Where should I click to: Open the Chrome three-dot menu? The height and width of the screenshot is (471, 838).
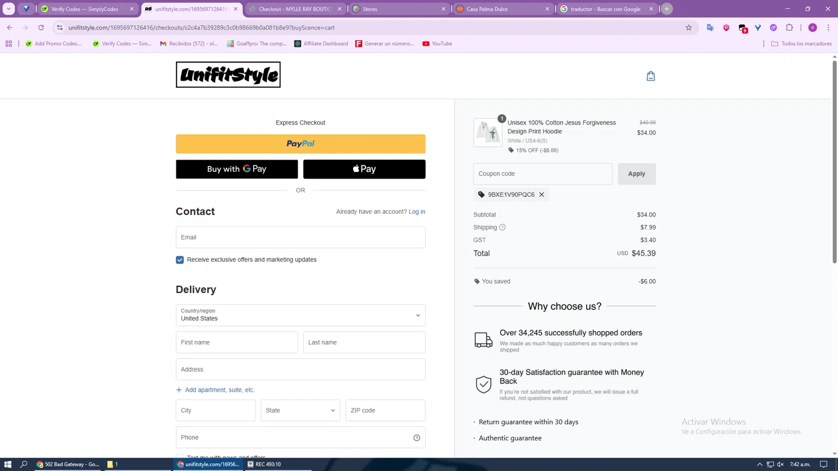(x=829, y=27)
